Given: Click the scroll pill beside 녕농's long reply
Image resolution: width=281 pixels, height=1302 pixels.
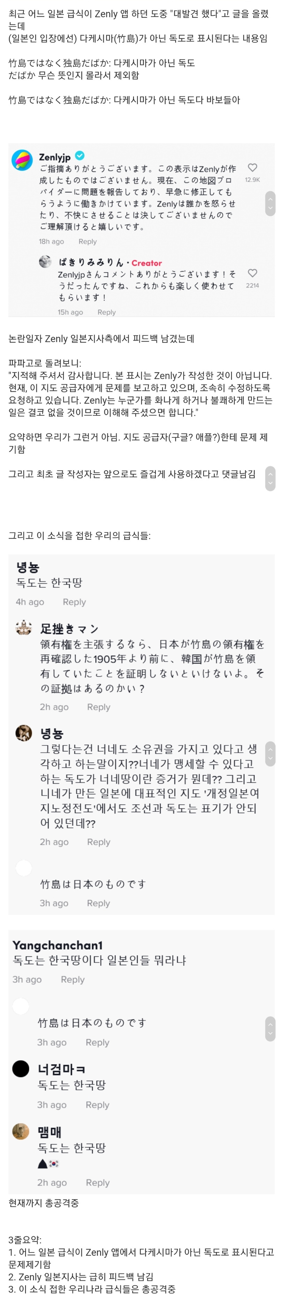Looking at the screenshot, I should pyautogui.click(x=271, y=754).
